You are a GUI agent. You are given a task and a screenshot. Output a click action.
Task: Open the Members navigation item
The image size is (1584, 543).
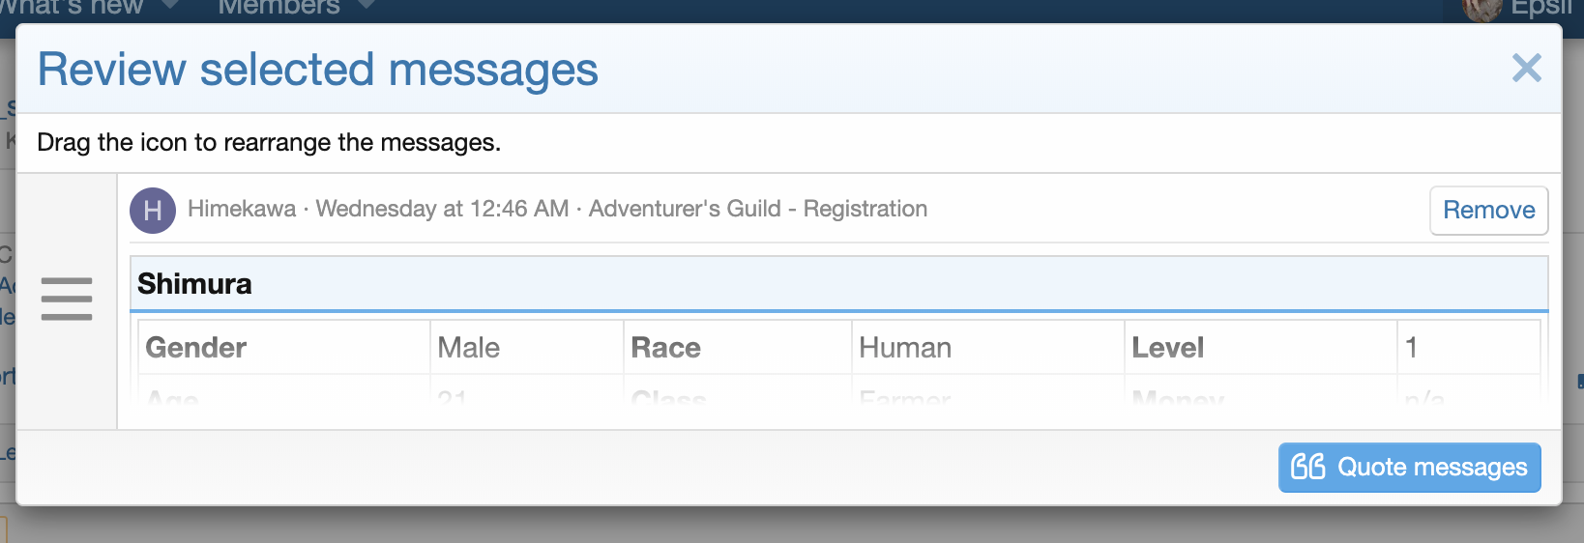(x=279, y=8)
